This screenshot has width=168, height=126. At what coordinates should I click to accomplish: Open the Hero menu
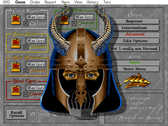coord(65,2)
